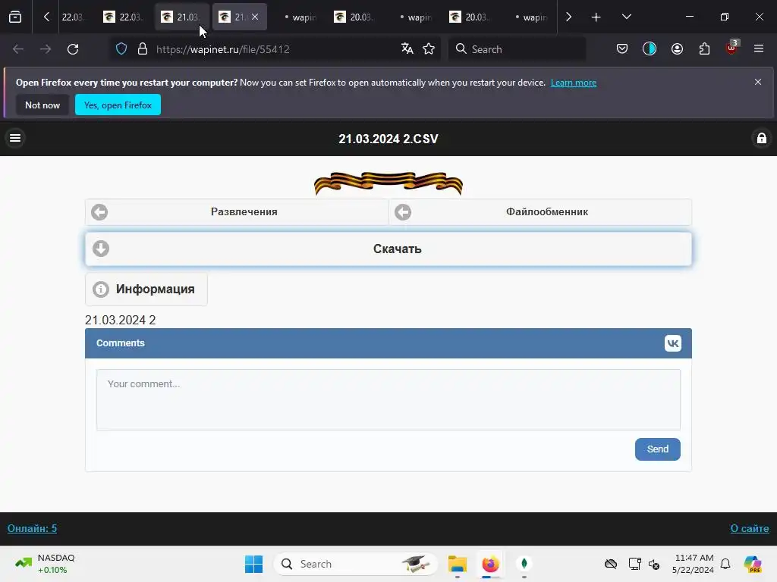Viewport: 777px width, 582px height.
Task: Select the 21.03 tab under the cursor
Action: coord(182,17)
